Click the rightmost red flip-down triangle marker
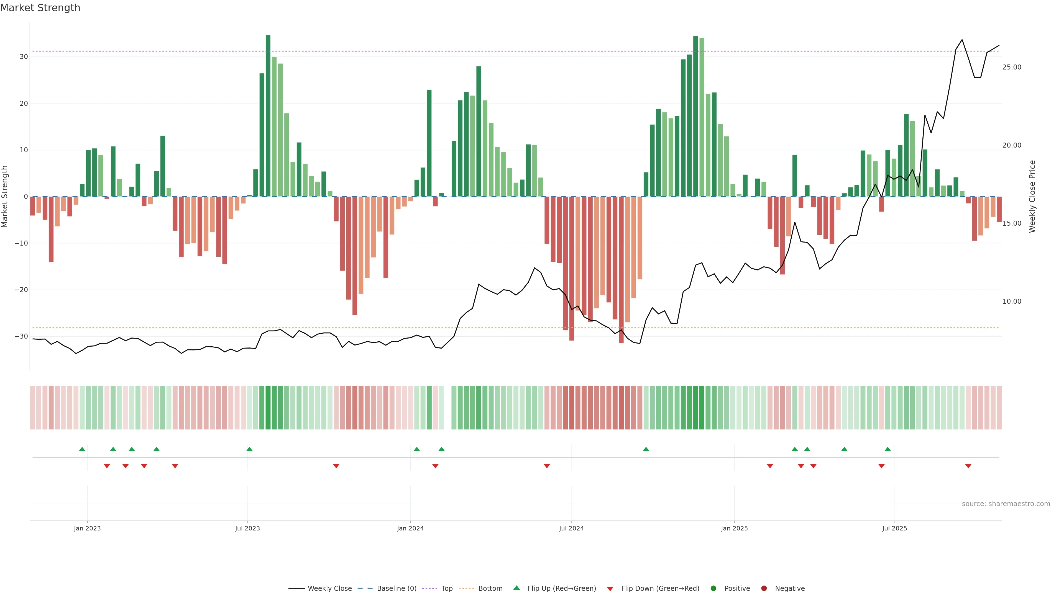Screen dimensions: 1064x598 (968, 466)
